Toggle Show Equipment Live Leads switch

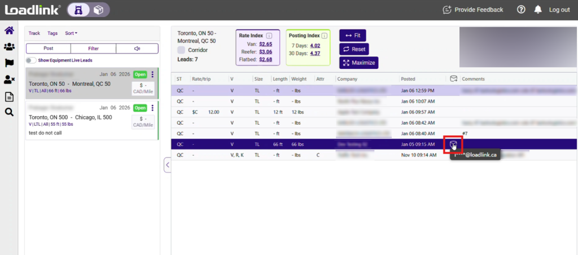tap(30, 60)
